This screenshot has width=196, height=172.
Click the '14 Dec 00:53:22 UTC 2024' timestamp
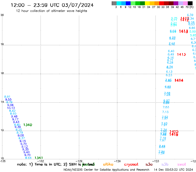click(173, 170)
